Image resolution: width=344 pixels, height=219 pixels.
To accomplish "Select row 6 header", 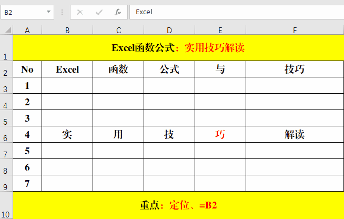I will pyautogui.click(x=6, y=134).
